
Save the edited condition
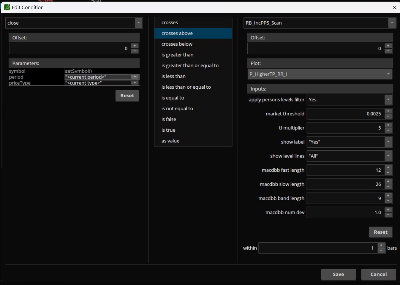(338, 274)
